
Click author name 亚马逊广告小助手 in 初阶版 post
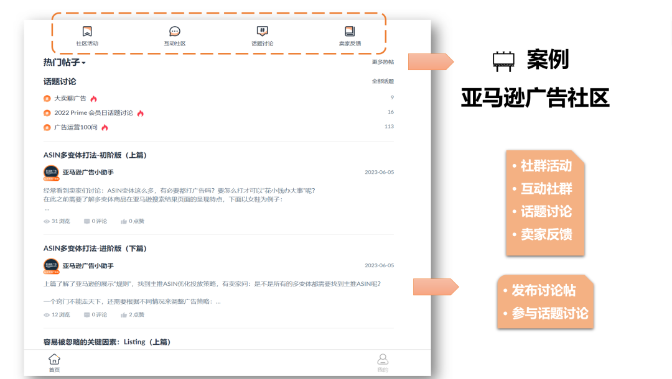(88, 172)
